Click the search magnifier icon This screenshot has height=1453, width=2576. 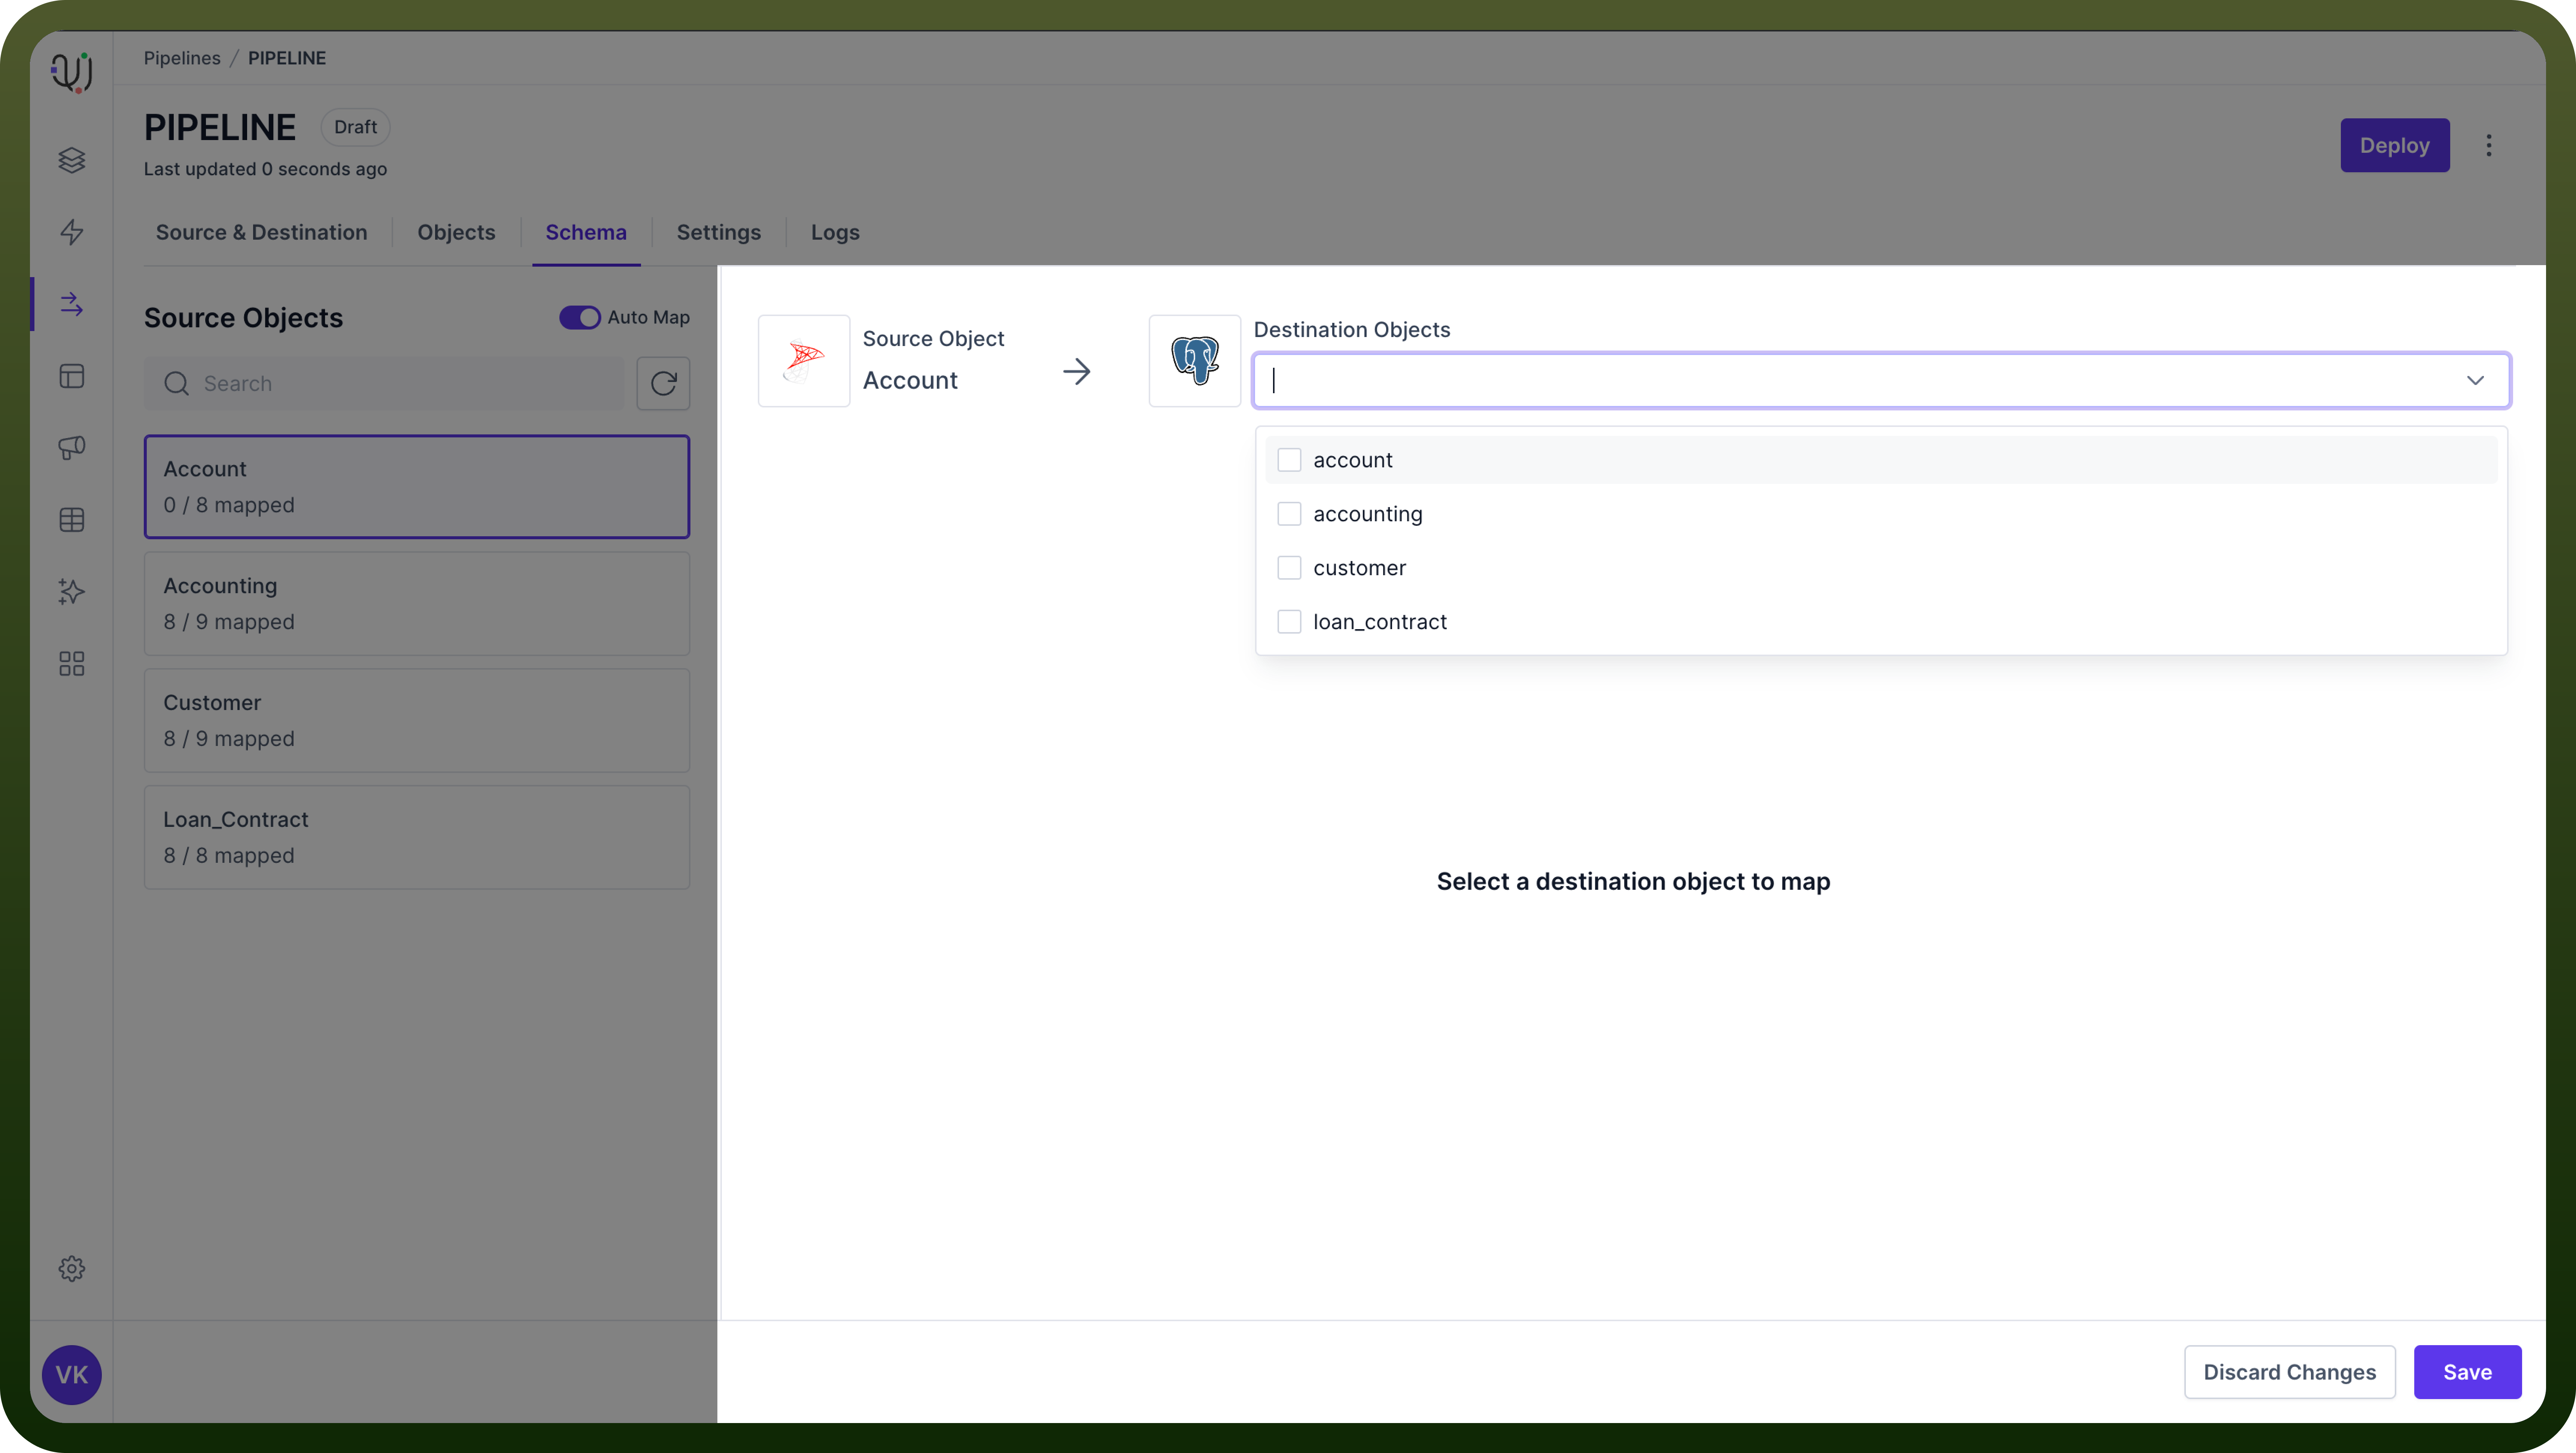click(177, 383)
